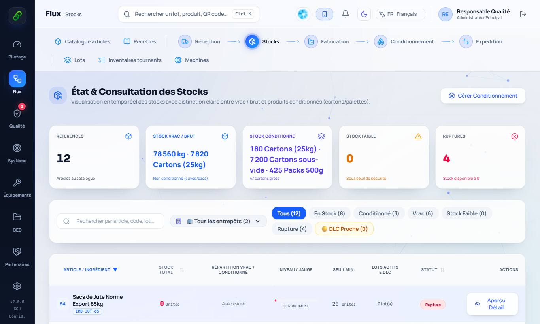Image resolution: width=540 pixels, height=324 pixels.
Task: Filter by En Stock (8)
Action: 330,213
